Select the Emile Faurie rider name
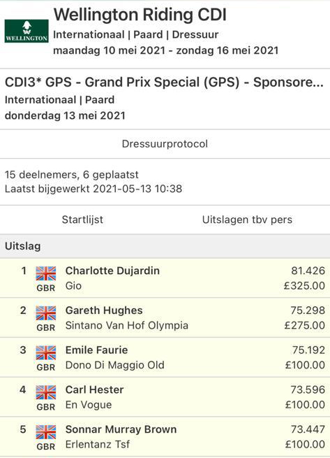330x458 pixels. point(96,350)
